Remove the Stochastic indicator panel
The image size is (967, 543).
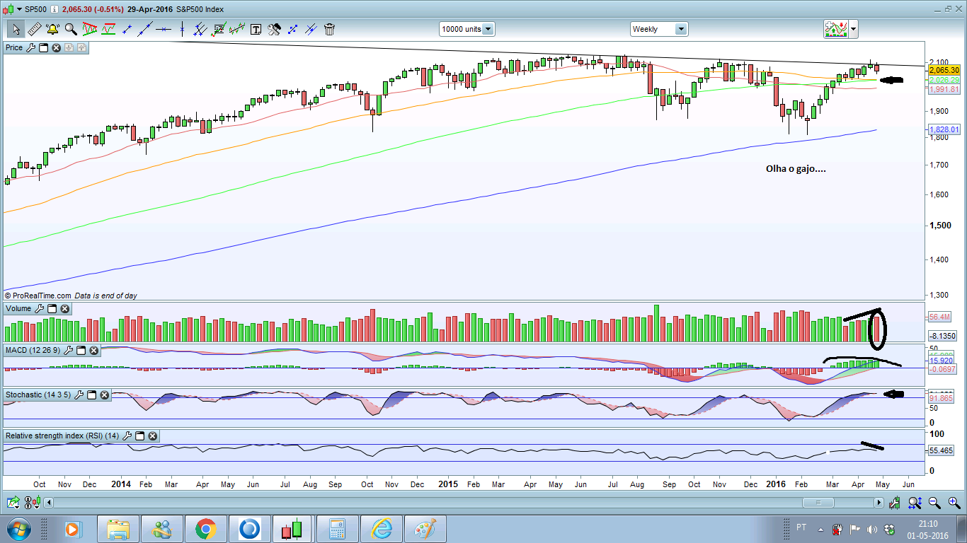tap(104, 395)
